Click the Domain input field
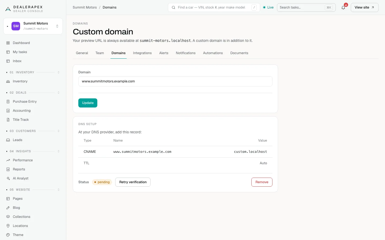 (x=175, y=81)
